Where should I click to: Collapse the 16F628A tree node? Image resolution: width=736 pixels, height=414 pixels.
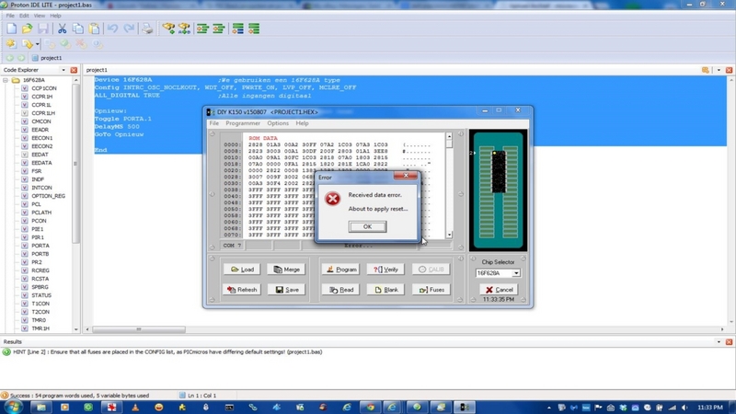click(6, 81)
